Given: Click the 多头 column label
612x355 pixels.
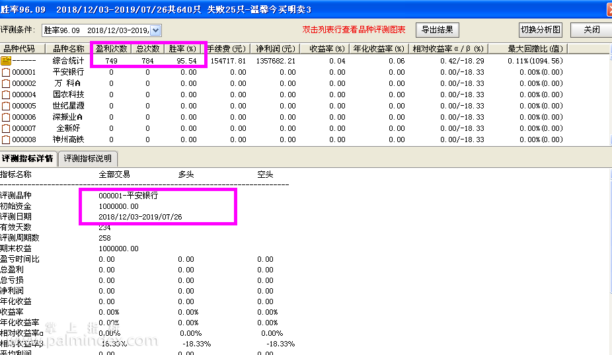Looking at the screenshot, I should (x=186, y=175).
